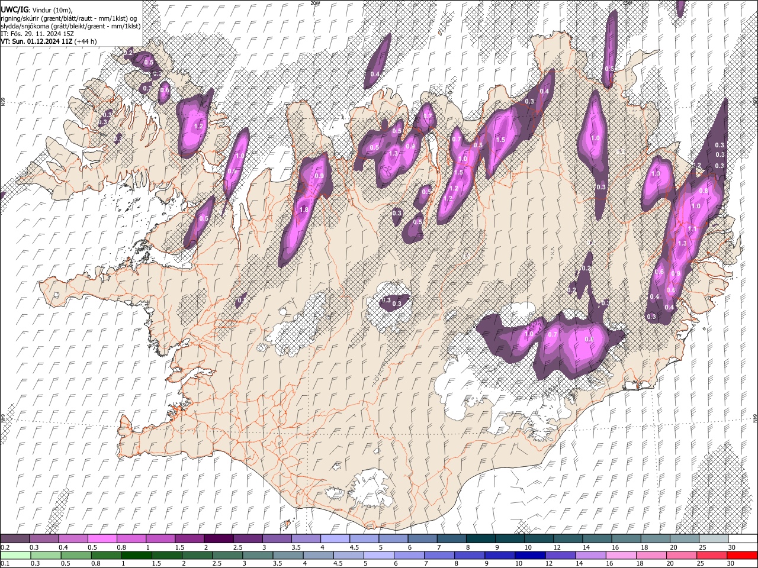The image size is (758, 568).
Task: Click the bright pink swatch between 0.5 and 0.8
Action: pyautogui.click(x=102, y=538)
